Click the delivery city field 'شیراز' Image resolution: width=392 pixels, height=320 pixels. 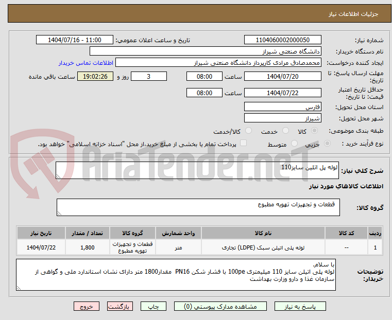coord(282,118)
